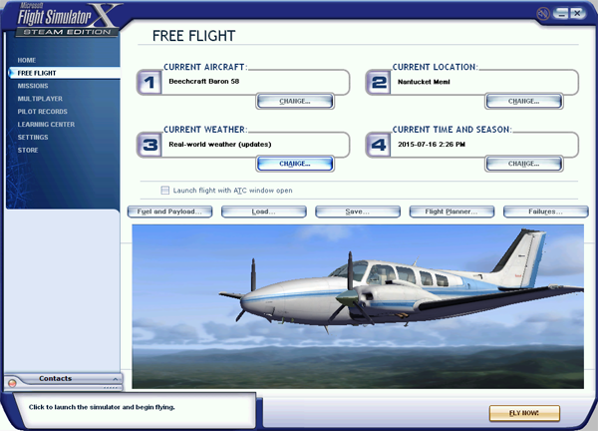The width and height of the screenshot is (598, 431).
Task: Open the Failures dialog
Action: 546,212
